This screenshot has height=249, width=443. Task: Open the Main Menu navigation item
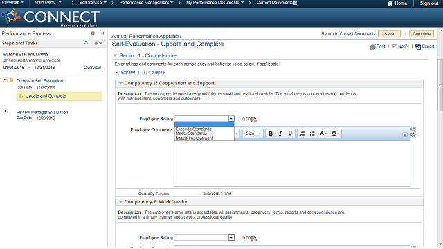(x=48, y=3)
